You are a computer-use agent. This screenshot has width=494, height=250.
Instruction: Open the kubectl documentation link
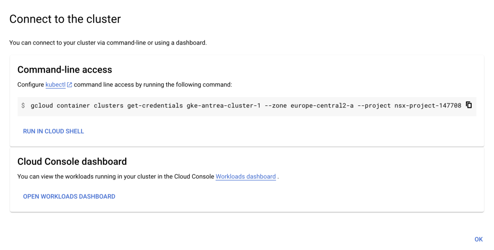pos(55,85)
